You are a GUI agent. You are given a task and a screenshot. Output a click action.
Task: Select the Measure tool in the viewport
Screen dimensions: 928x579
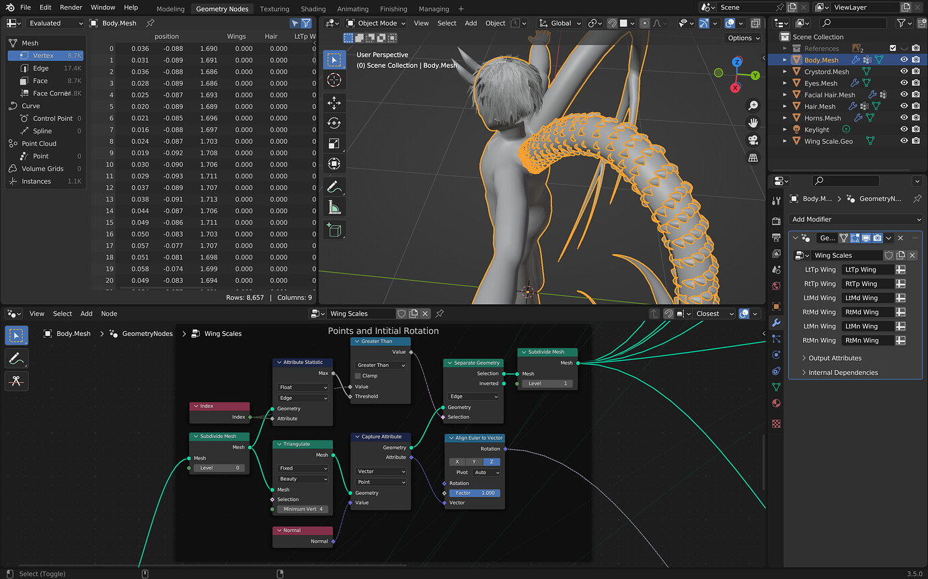click(x=334, y=206)
